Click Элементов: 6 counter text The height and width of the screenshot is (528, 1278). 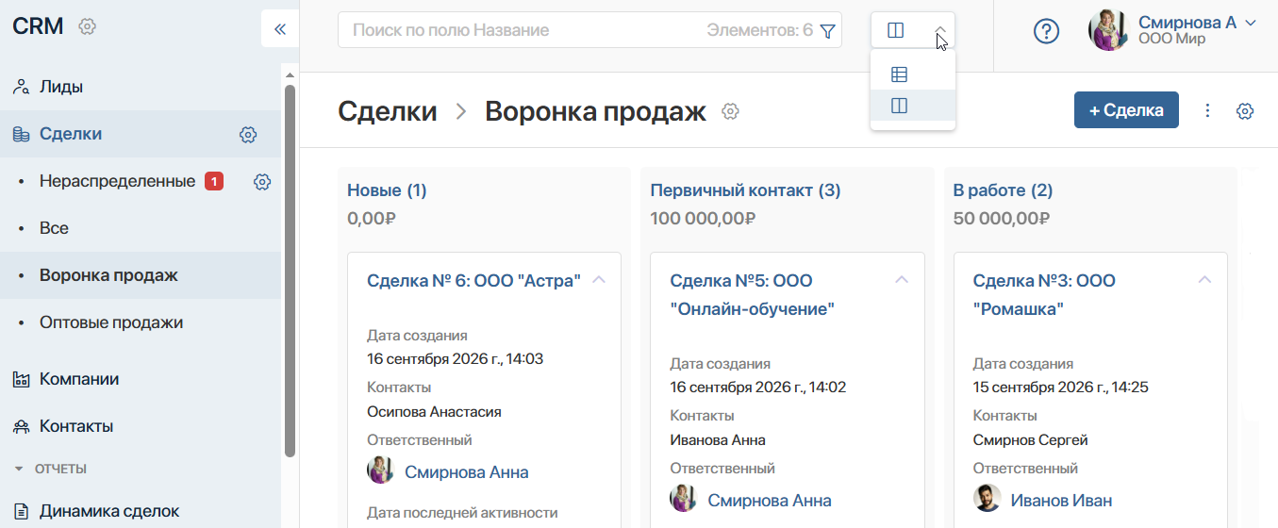click(759, 30)
